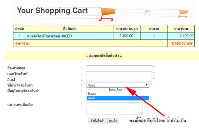Select the highlighted จัดส่ง option in list

tap(118, 98)
